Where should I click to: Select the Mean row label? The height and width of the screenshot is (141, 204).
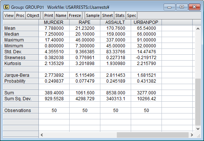21,28
